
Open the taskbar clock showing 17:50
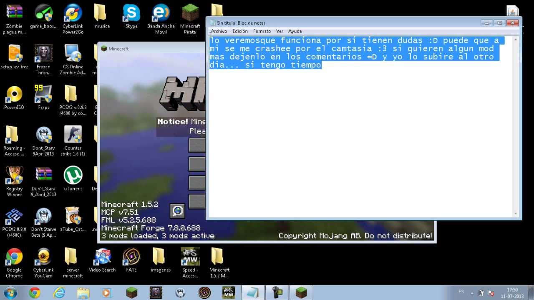(x=512, y=292)
